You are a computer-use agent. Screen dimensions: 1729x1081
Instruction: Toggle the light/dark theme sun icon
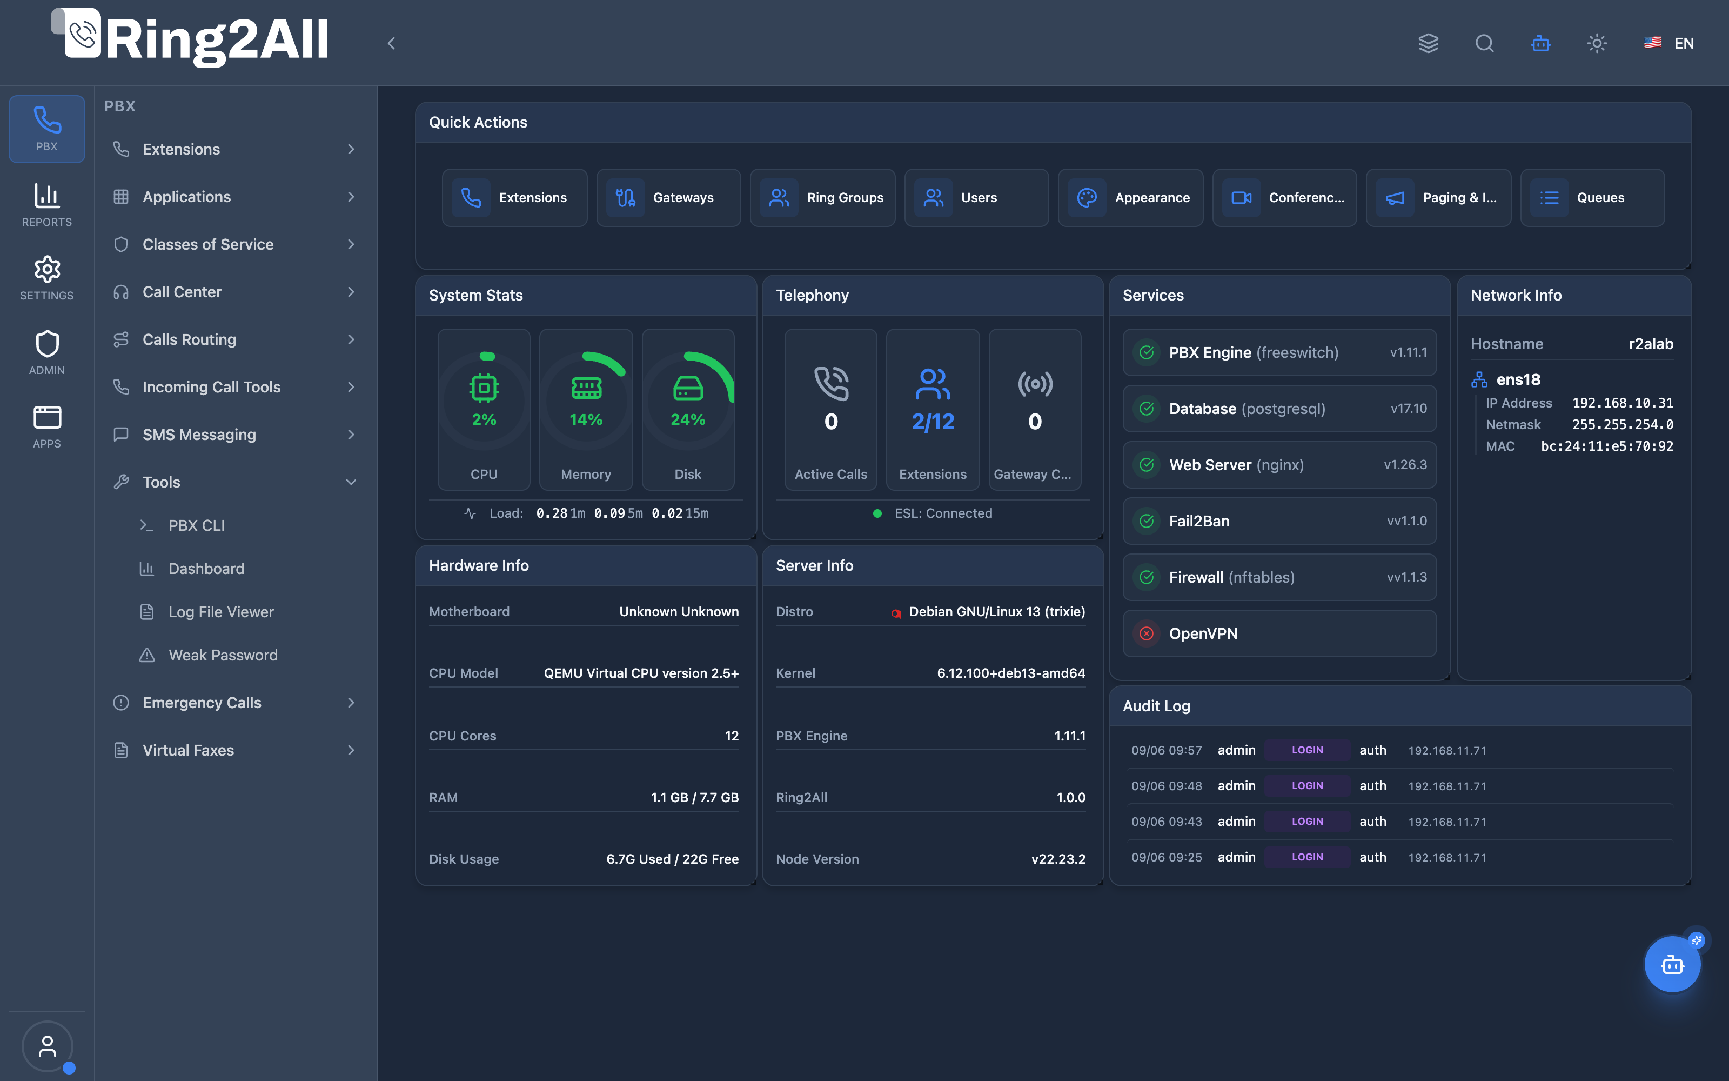pyautogui.click(x=1597, y=44)
